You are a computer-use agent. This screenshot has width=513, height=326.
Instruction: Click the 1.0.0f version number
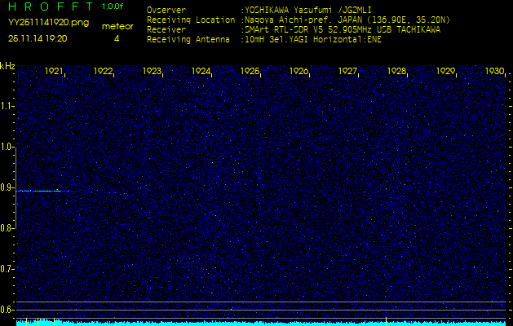114,6
